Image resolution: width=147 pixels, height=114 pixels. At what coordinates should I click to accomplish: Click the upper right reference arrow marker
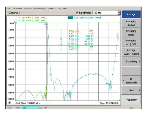click(120, 22)
